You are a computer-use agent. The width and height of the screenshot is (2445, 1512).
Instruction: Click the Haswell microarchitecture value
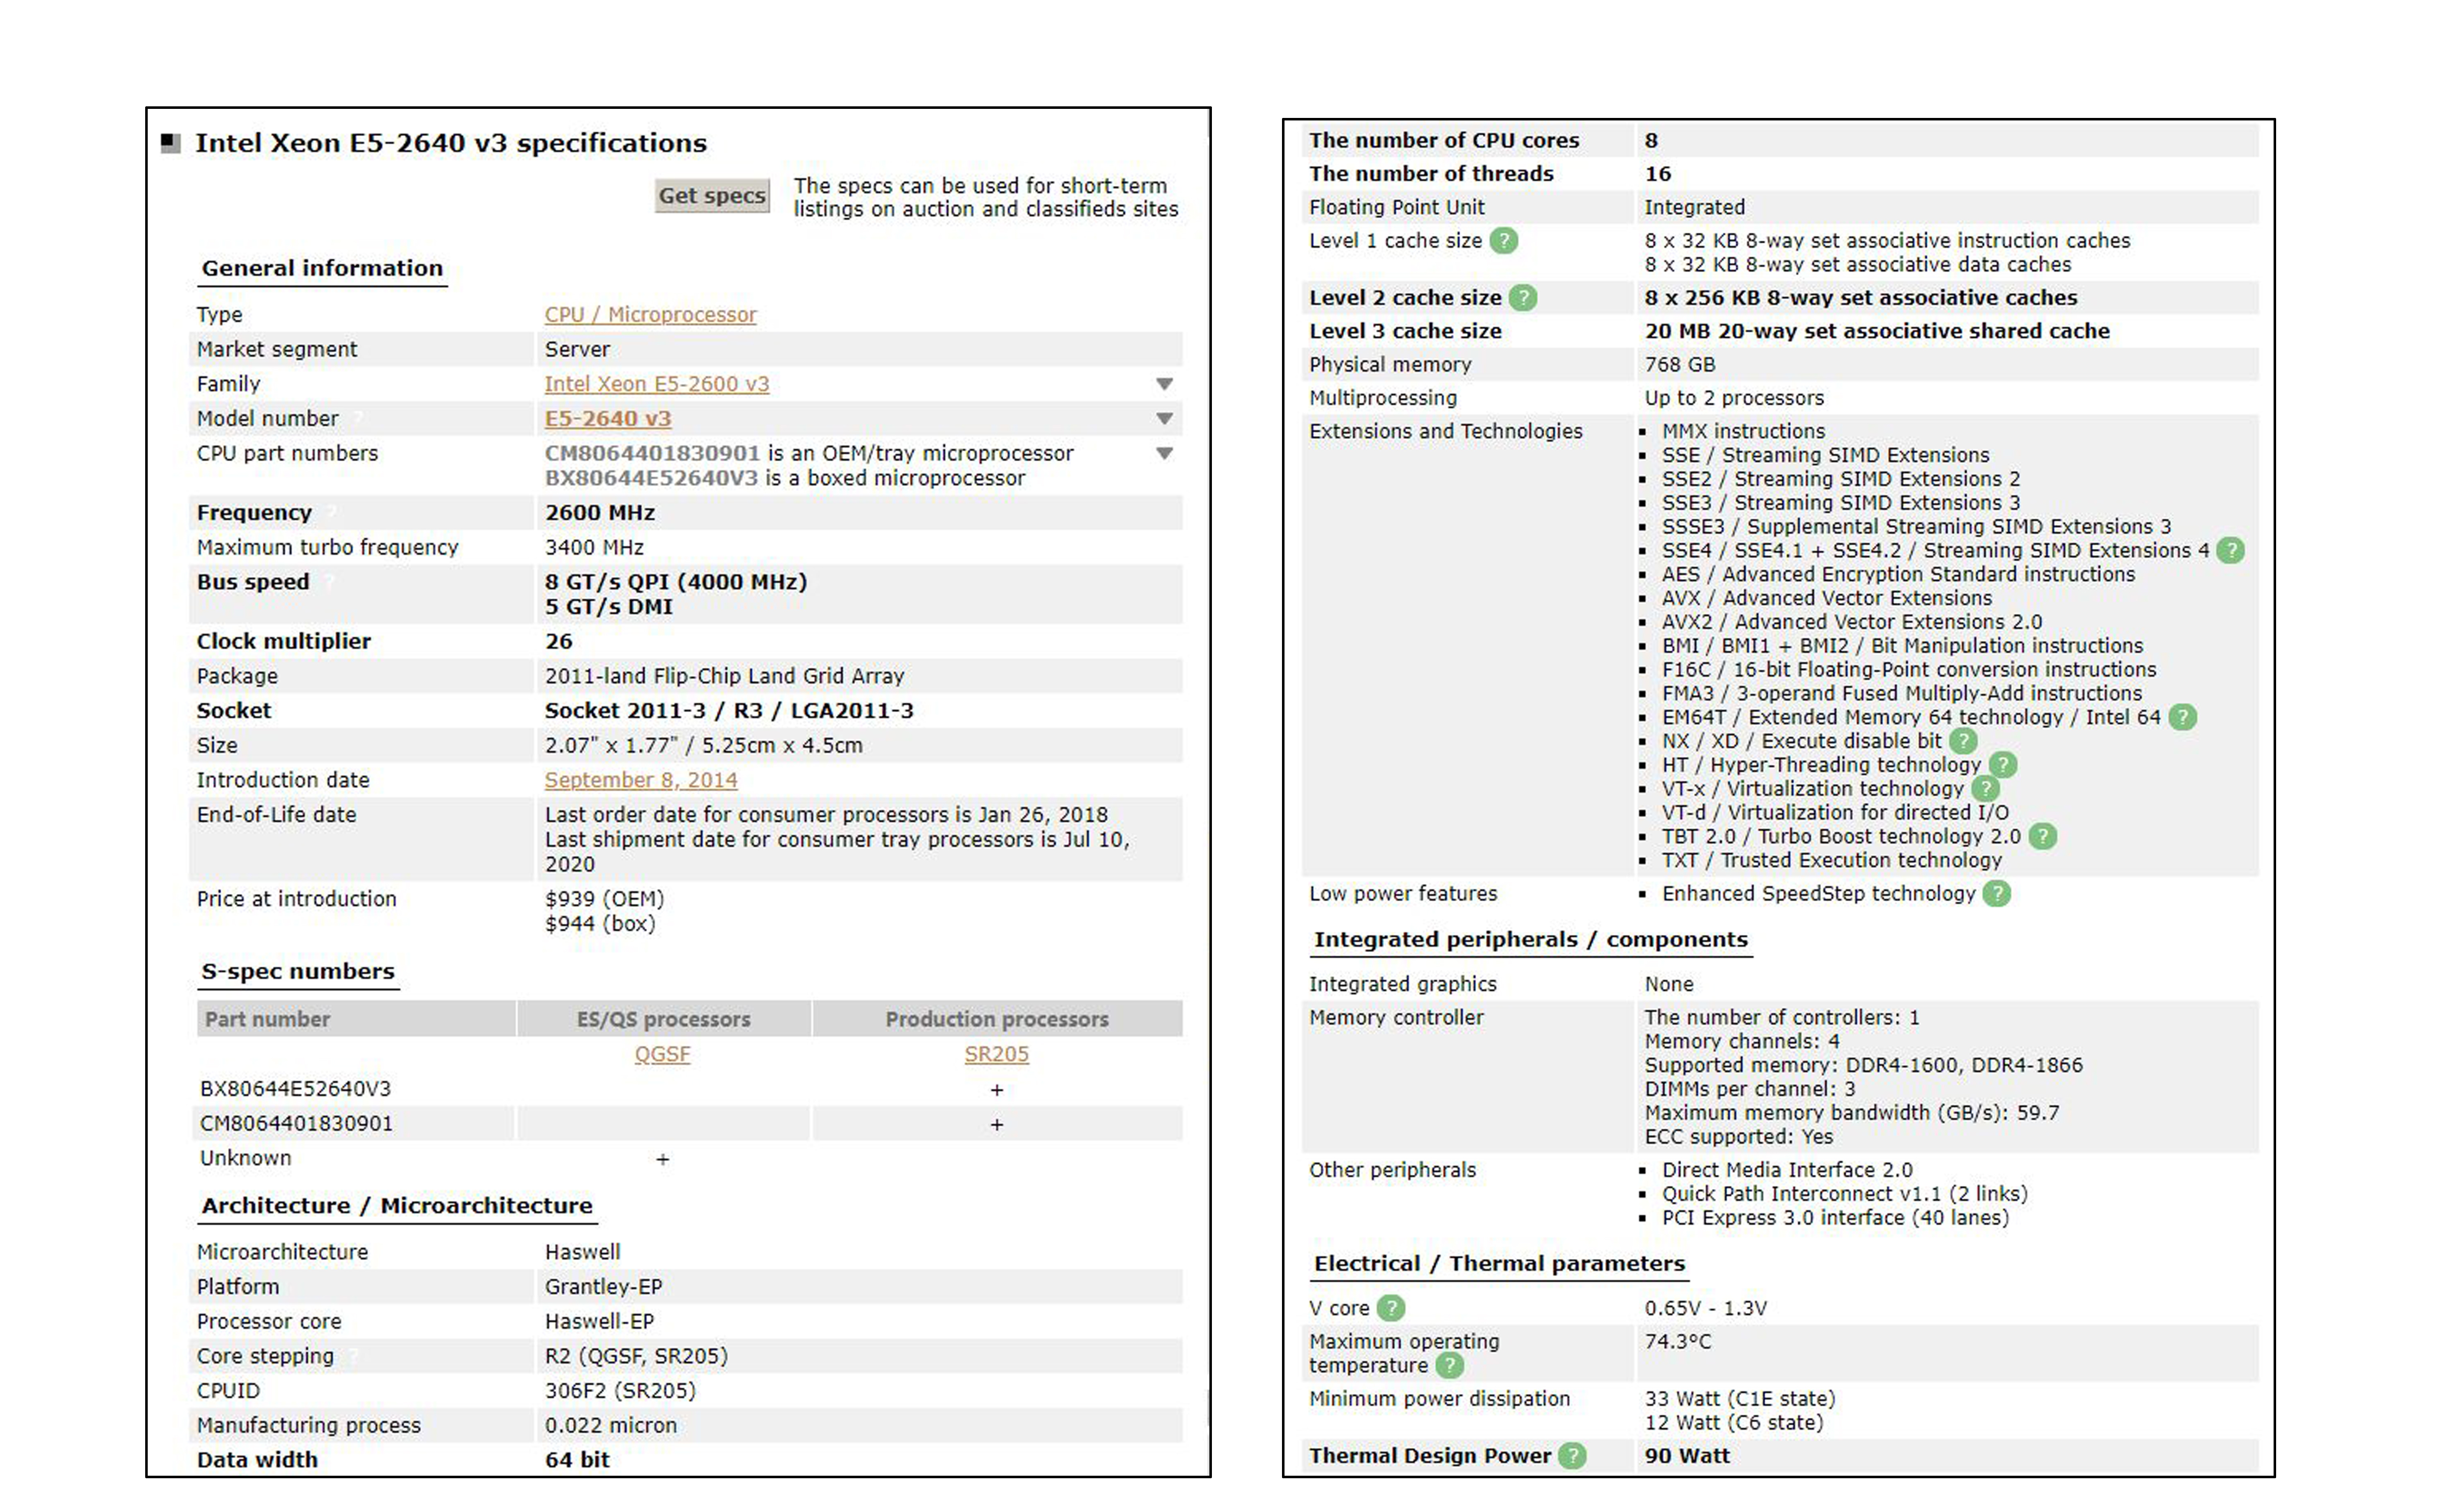(x=582, y=1252)
